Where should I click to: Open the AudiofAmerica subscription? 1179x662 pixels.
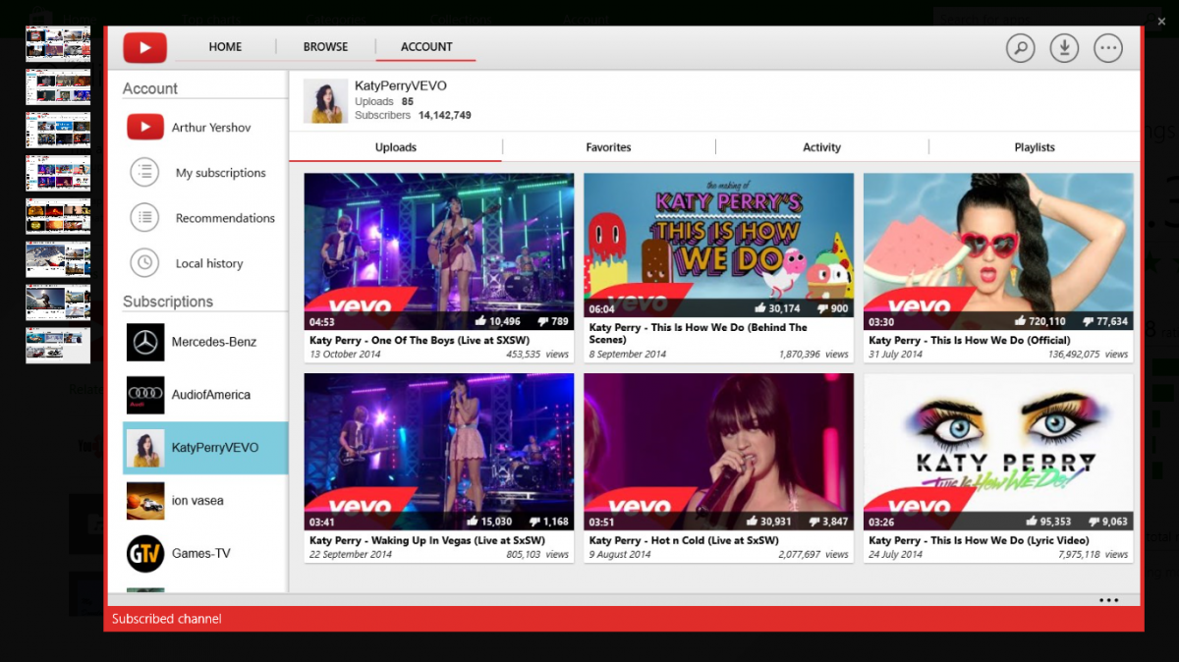(x=205, y=395)
